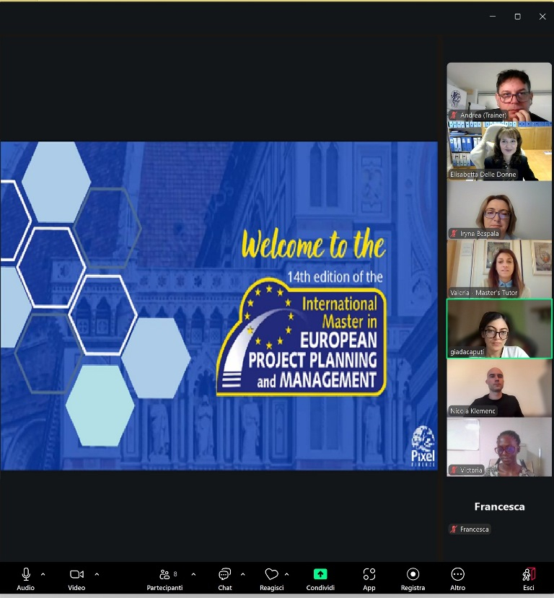Open the App icon in the toolbar

point(369,575)
